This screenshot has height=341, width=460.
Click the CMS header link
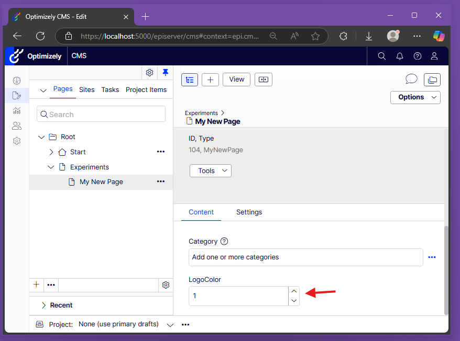[79, 55]
